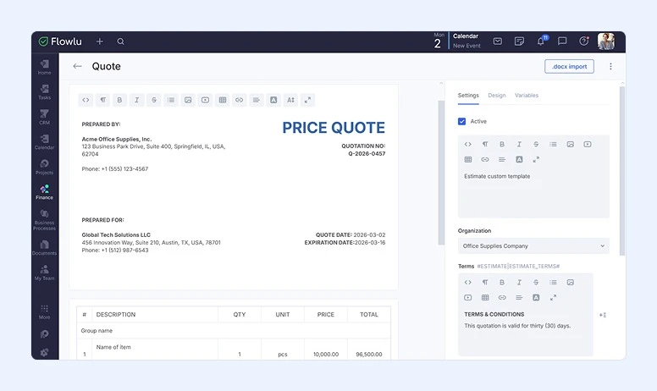Open the notifications bell in the top bar

540,41
